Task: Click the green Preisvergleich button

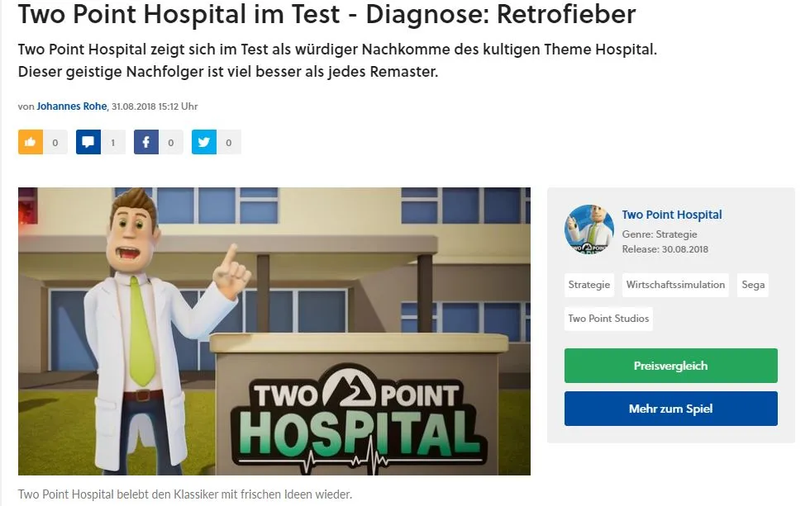Action: 670,366
